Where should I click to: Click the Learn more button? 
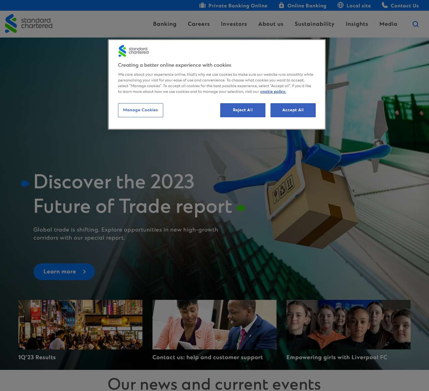64,272
